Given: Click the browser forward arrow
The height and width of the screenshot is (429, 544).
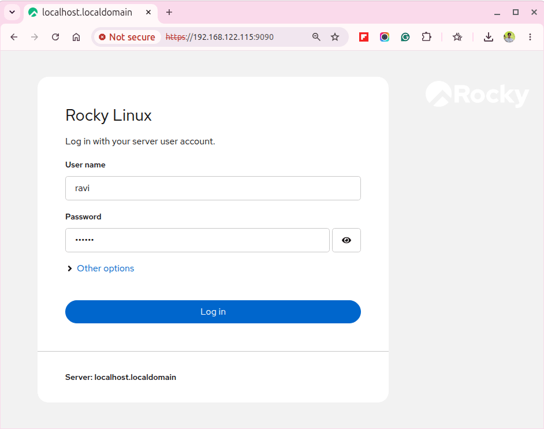Looking at the screenshot, I should coord(34,37).
